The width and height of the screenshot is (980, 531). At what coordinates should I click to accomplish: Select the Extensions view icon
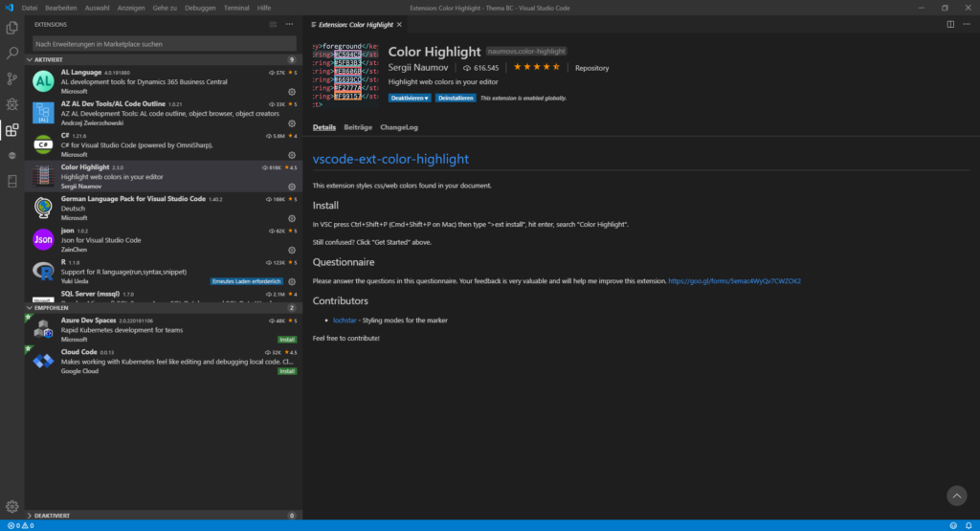point(11,130)
